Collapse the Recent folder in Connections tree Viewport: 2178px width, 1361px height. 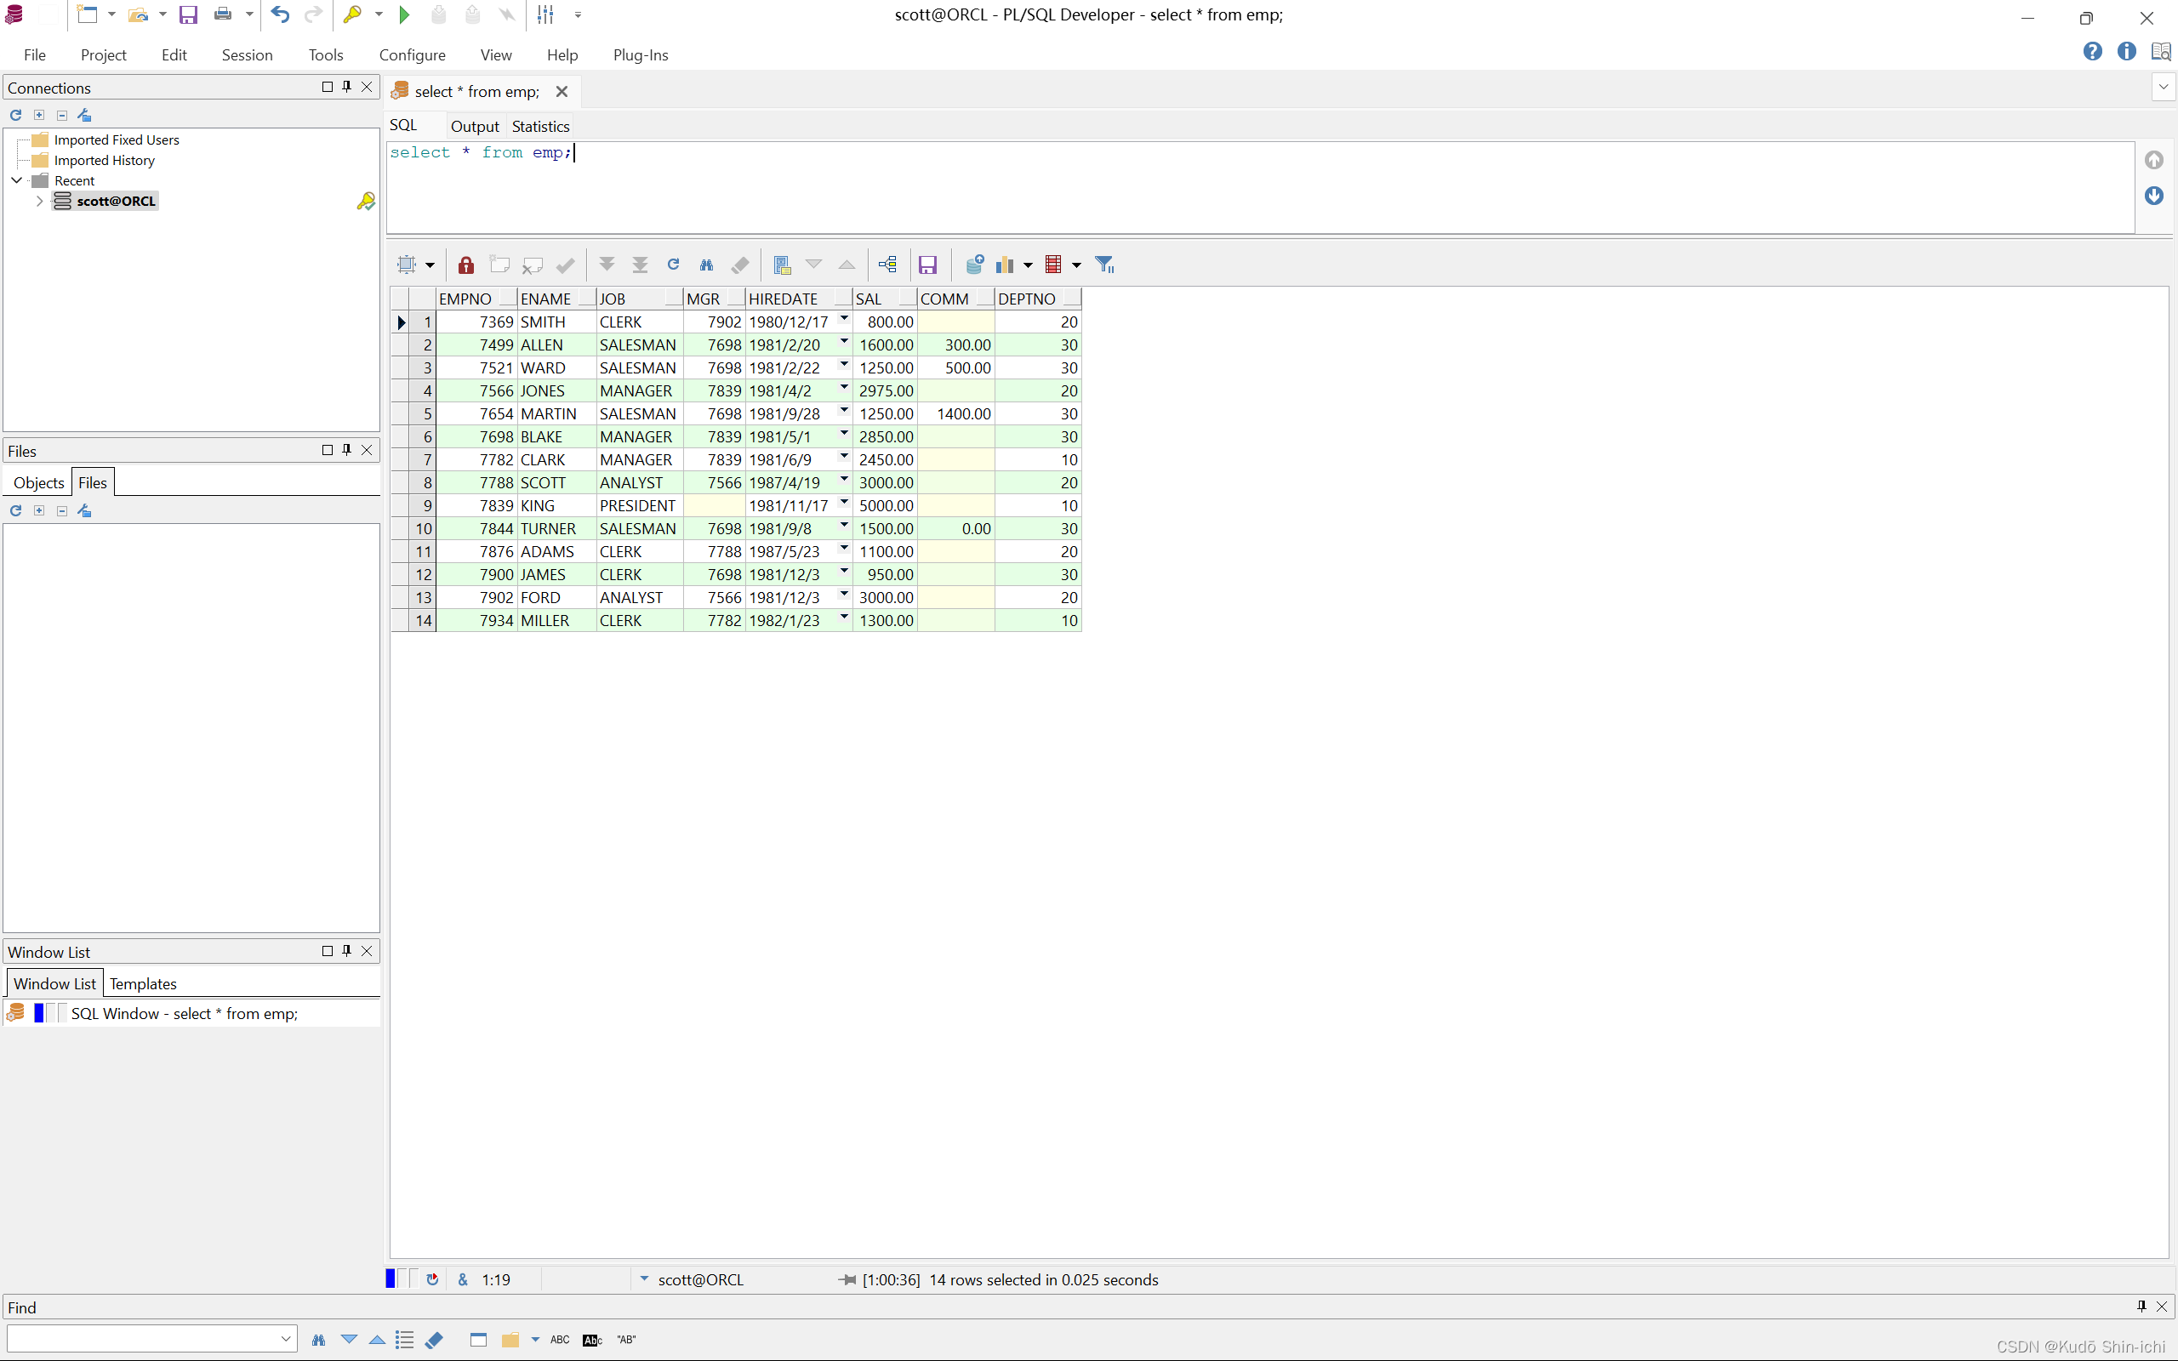pyautogui.click(x=16, y=180)
